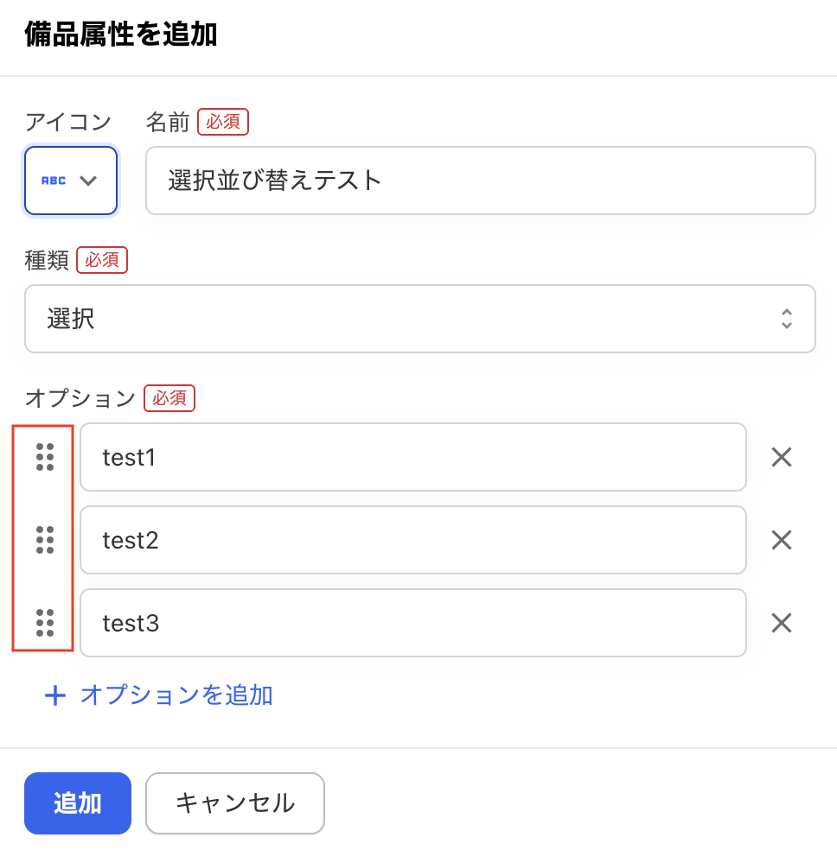Open the ABC icon picker
The width and height of the screenshot is (837, 850).
(x=70, y=181)
